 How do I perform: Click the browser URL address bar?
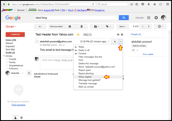[x=50, y=4]
